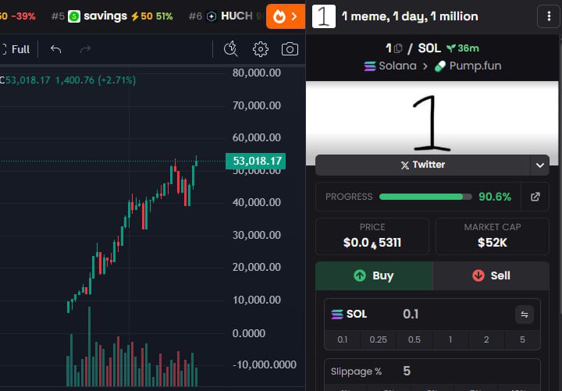This screenshot has height=391, width=562.
Task: Choose the 2 SOL preset amount
Action: click(x=486, y=339)
